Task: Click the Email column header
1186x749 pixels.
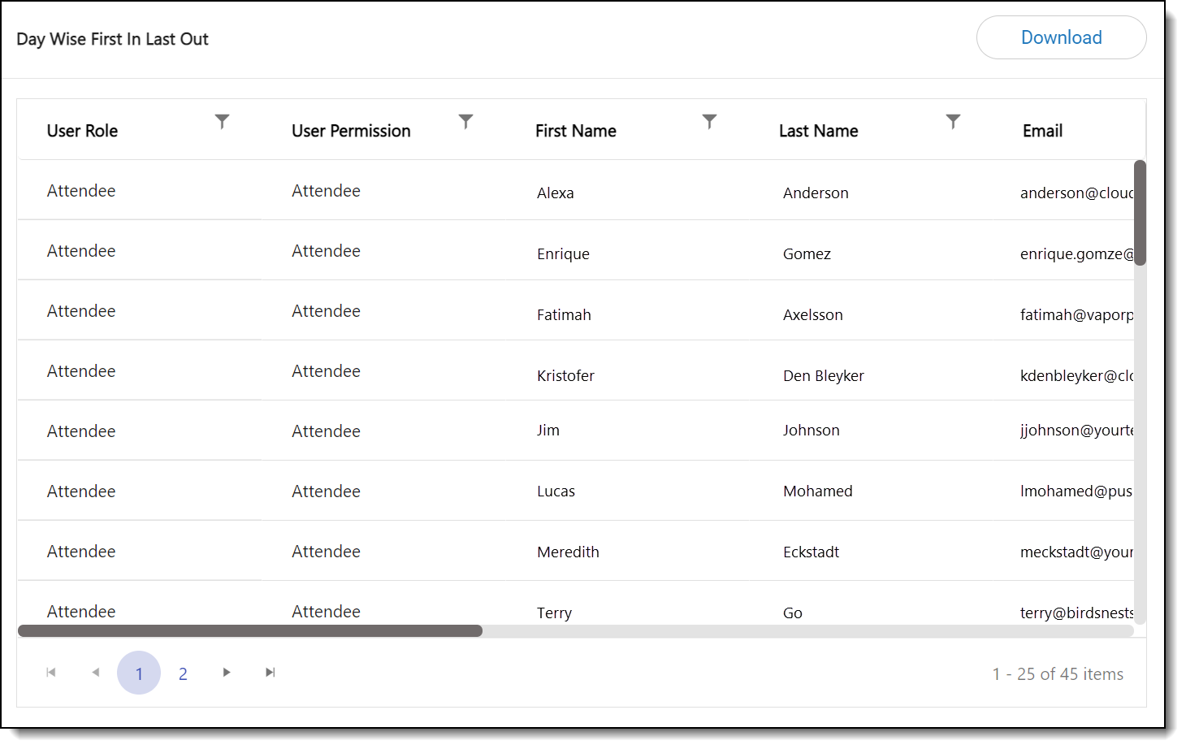Action: pos(1042,131)
